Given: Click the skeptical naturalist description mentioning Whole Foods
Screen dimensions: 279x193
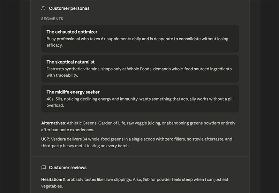Looking at the screenshot, I should (139, 69).
